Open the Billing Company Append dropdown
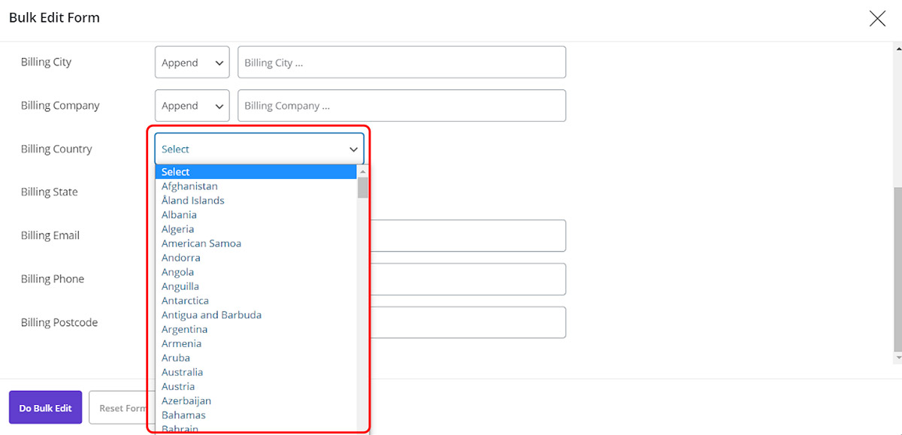Viewport: 902px width, 435px height. pos(192,106)
